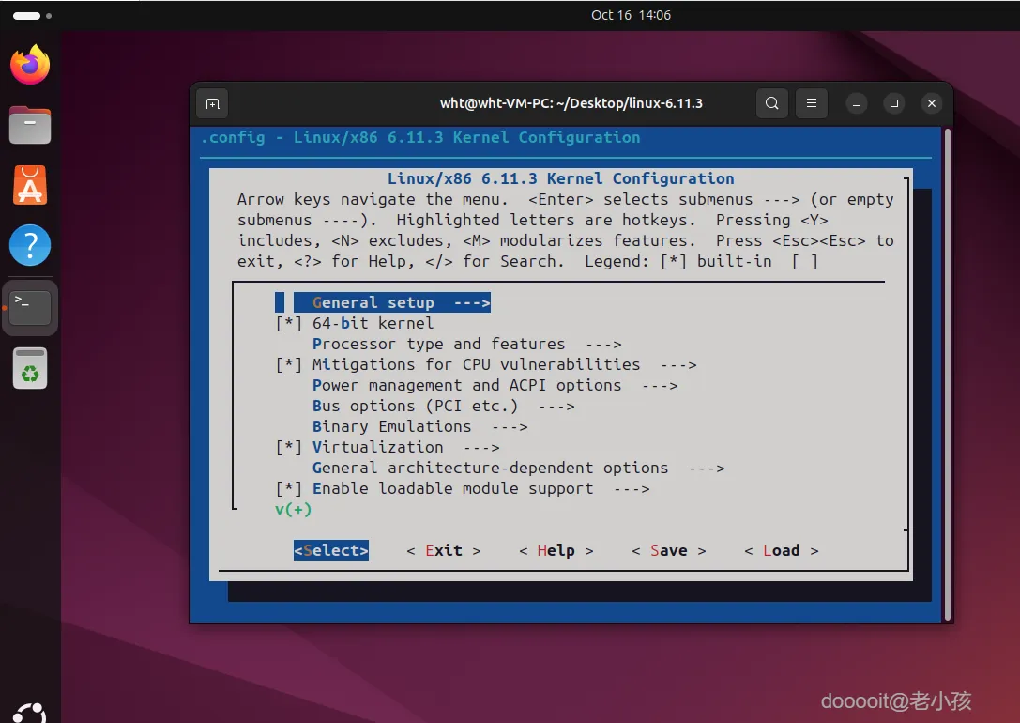
Task: Minimize the terminal window
Action: click(857, 103)
